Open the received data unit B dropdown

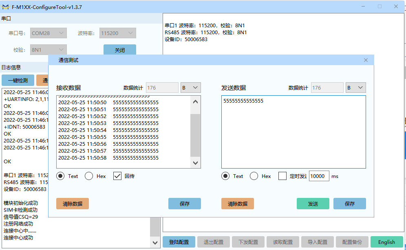[191, 88]
